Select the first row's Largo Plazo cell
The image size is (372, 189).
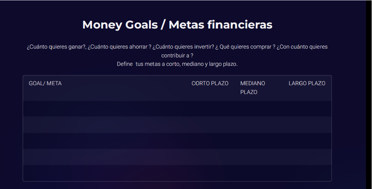[307, 109]
